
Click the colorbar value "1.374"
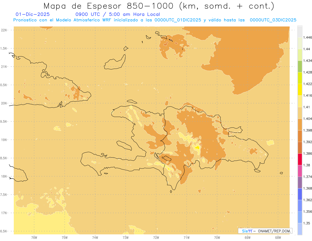click(308, 177)
